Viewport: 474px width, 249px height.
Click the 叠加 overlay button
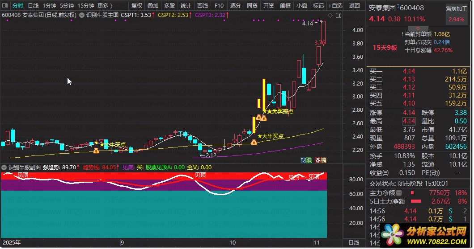pos(152,5)
